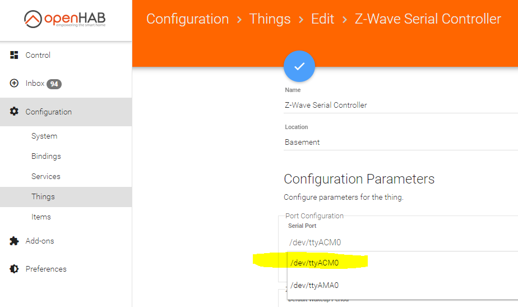Open the Preferences menu item
Viewport: 518px width, 307px height.
click(x=66, y=269)
